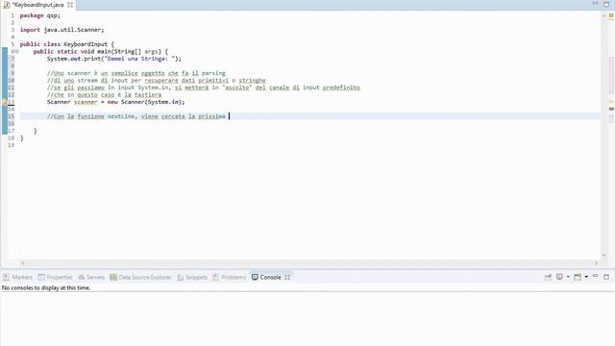Close the Console view
Viewport: 615px width, 346px height.
click(x=287, y=278)
